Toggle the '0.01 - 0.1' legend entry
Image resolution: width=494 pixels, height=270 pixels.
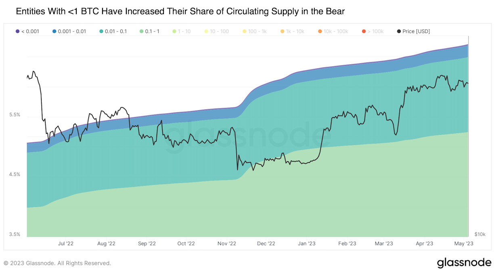coord(113,31)
